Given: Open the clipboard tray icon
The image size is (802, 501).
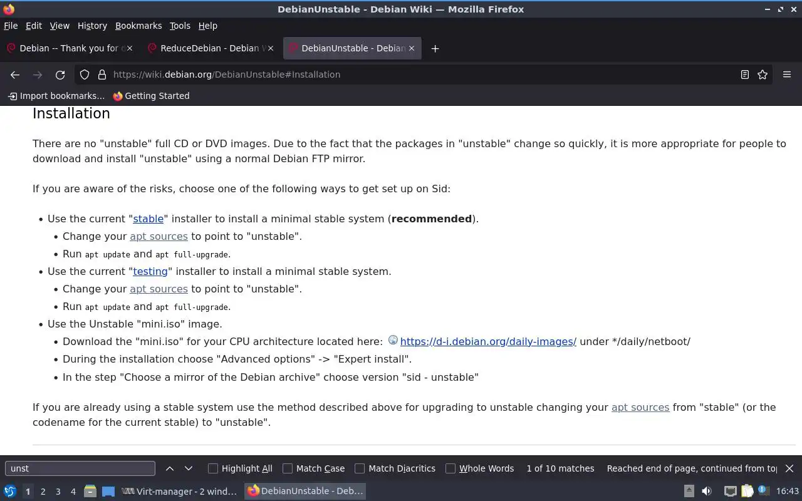Looking at the screenshot, I should (x=747, y=491).
